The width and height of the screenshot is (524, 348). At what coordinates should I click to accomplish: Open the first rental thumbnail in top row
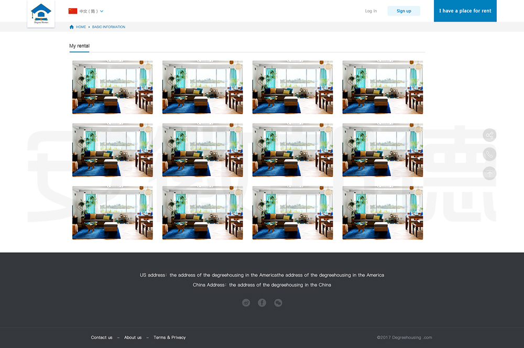tap(112, 87)
